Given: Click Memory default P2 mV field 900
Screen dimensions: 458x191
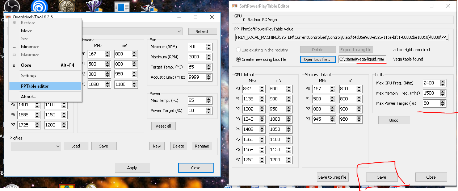Looking at the screenshot, I should click(x=348, y=109).
